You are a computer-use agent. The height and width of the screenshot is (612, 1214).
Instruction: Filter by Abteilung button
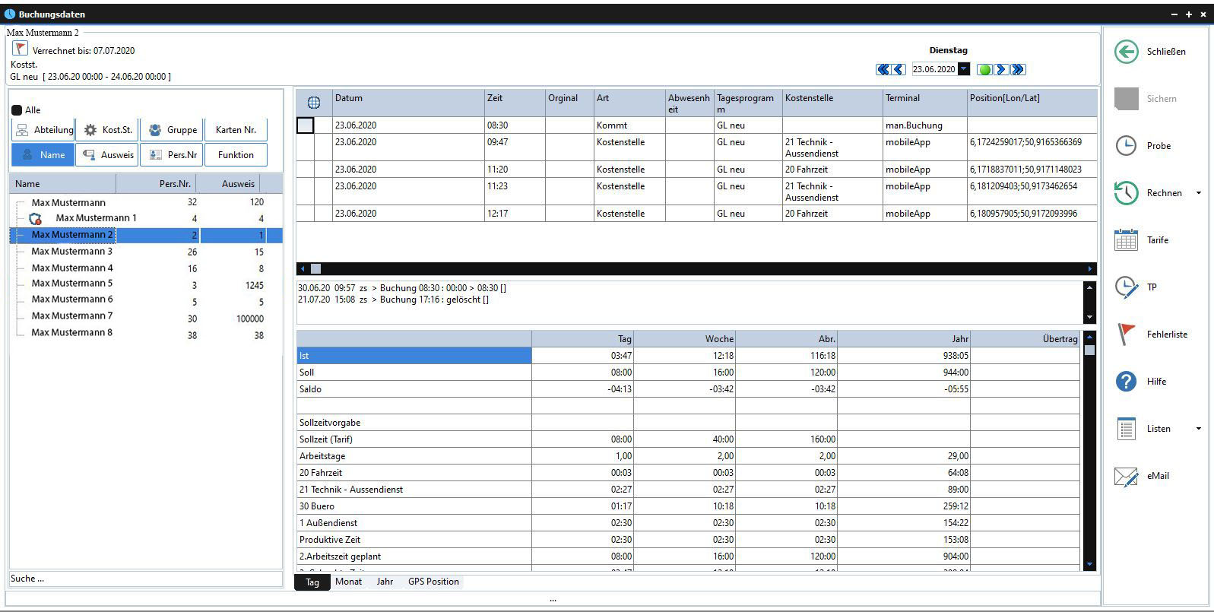(x=43, y=130)
